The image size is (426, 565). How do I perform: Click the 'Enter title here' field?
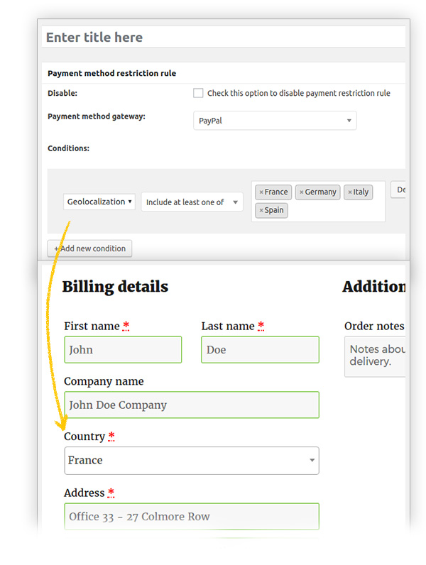tap(224, 38)
